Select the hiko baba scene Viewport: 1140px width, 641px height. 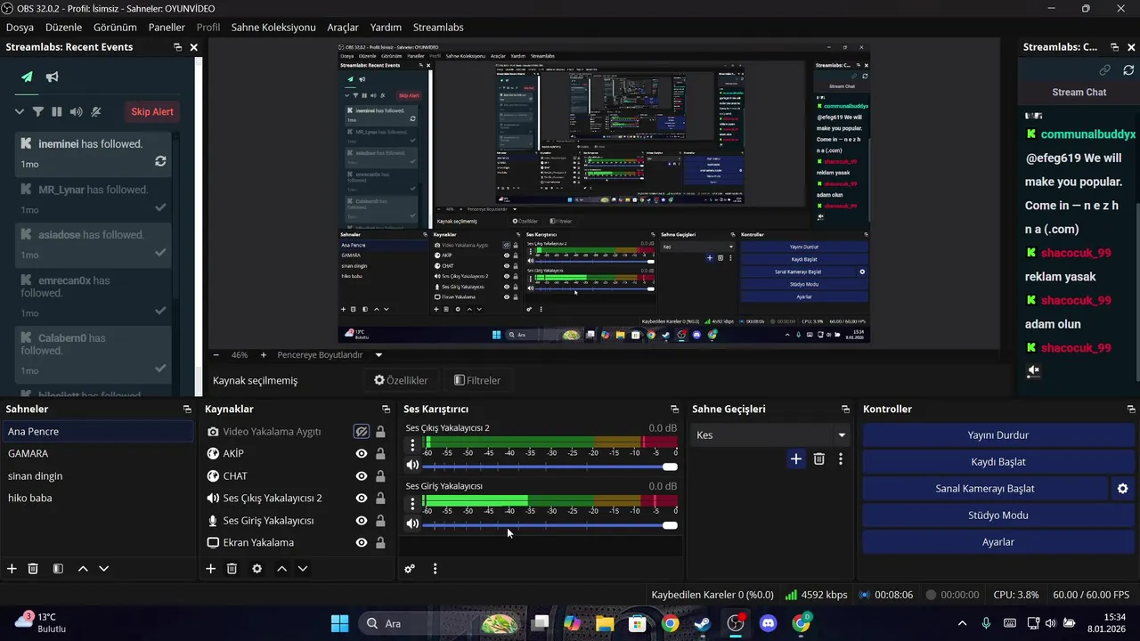(x=97, y=498)
